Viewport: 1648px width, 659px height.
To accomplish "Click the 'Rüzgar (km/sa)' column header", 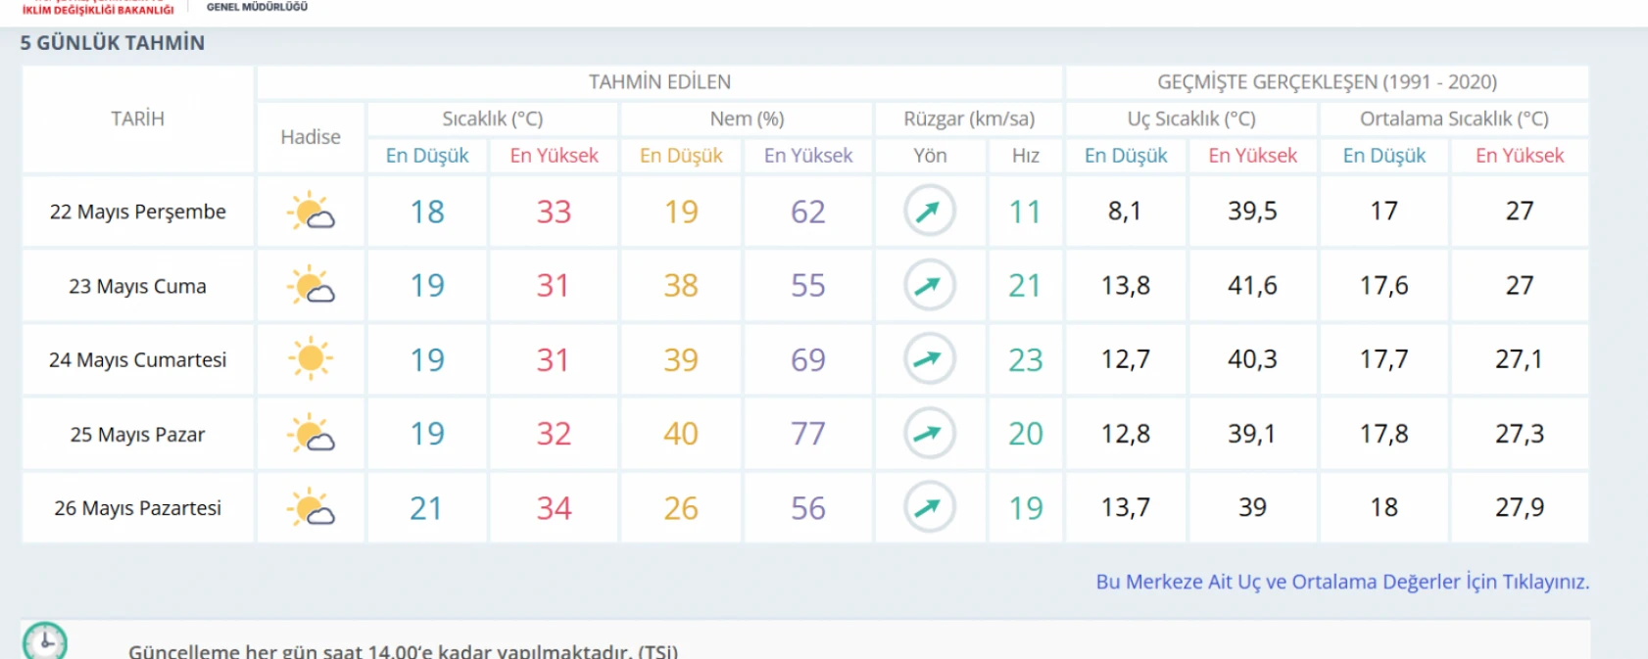I will point(968,118).
